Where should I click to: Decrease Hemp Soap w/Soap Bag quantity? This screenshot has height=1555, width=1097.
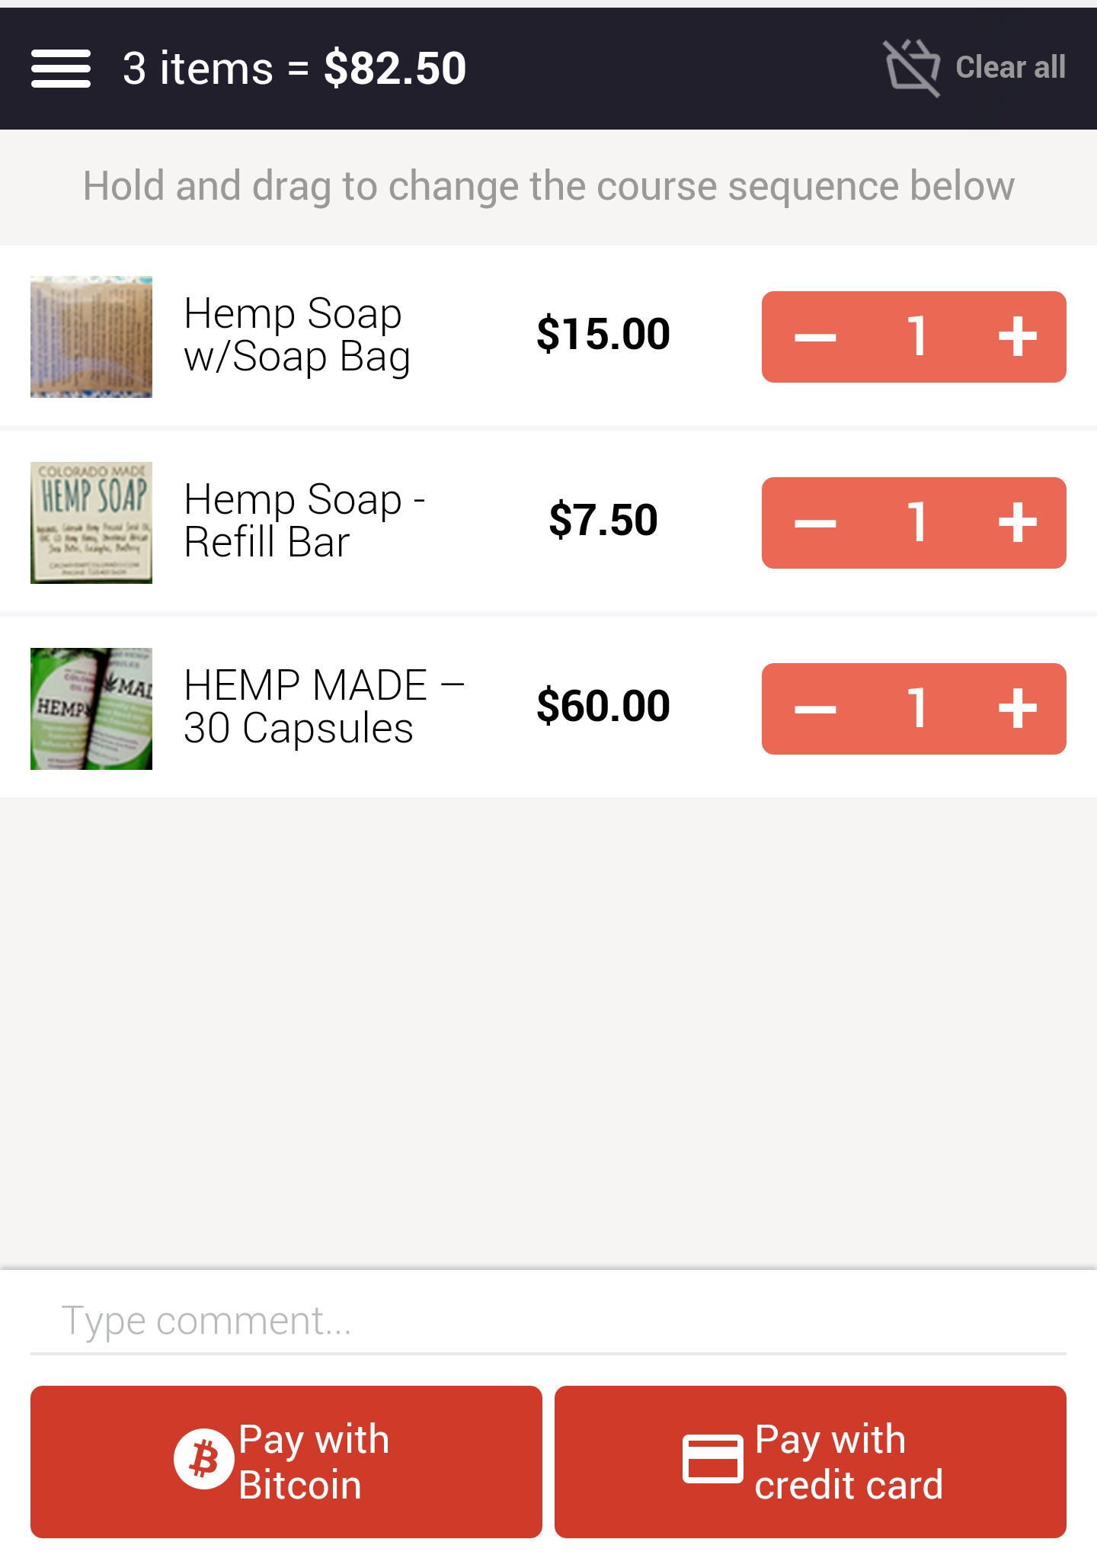[x=815, y=336]
